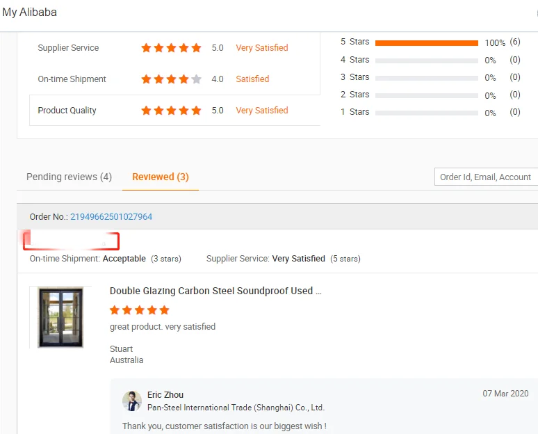Click the Product Quality star rating
The image size is (538, 434).
(x=171, y=111)
